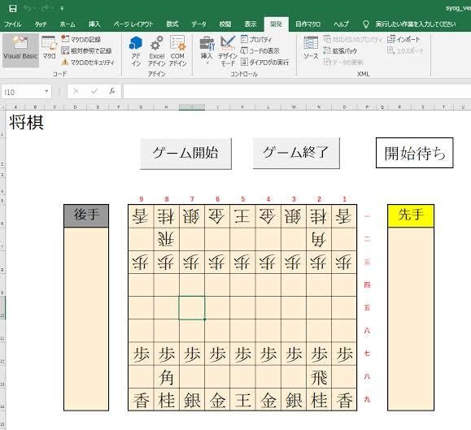
Task: Click the Select All corner of the sheet
Action: click(x=2, y=106)
